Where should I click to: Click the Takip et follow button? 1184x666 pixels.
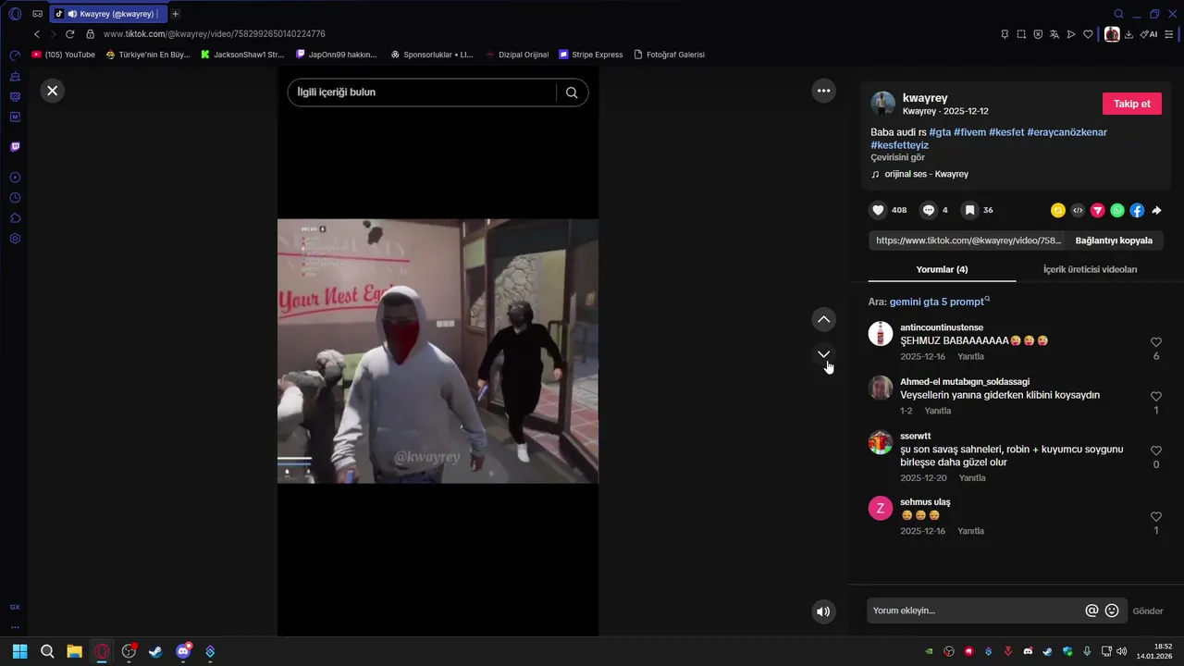coord(1132,104)
